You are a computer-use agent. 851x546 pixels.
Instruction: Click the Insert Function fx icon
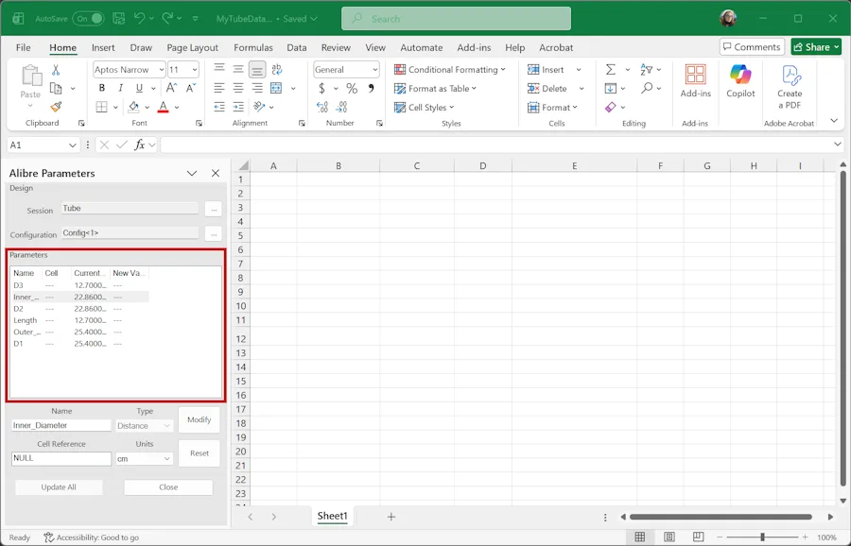point(140,145)
